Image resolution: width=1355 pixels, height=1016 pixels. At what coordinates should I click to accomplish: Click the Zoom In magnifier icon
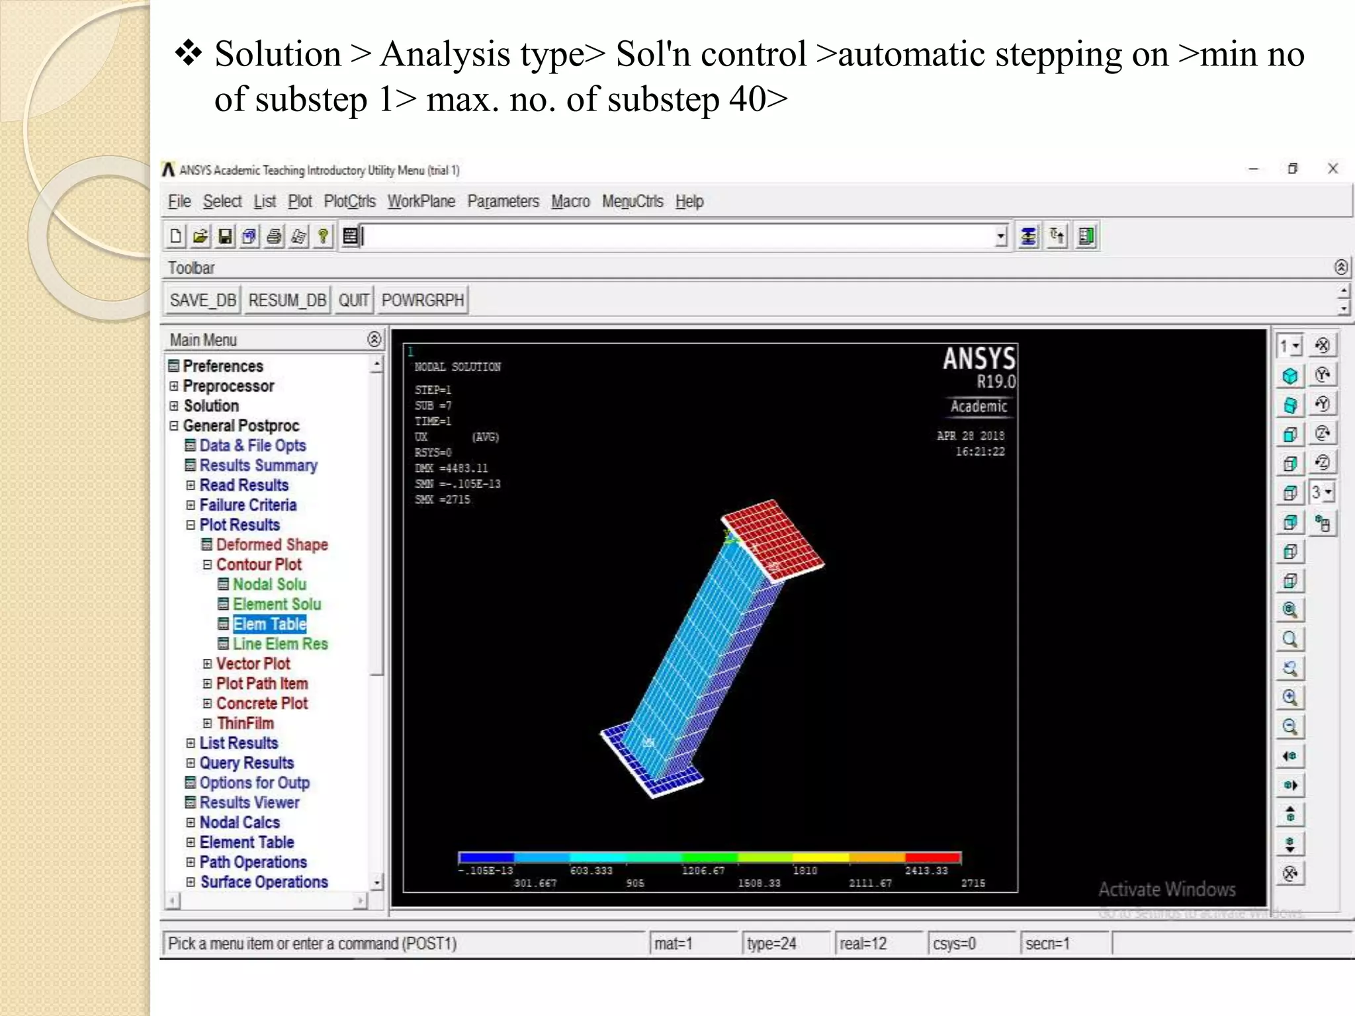1289,698
